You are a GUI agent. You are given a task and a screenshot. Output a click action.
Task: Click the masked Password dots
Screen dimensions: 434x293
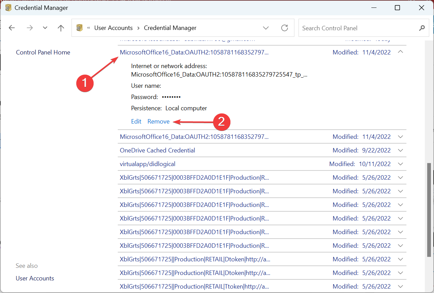pyautogui.click(x=171, y=97)
